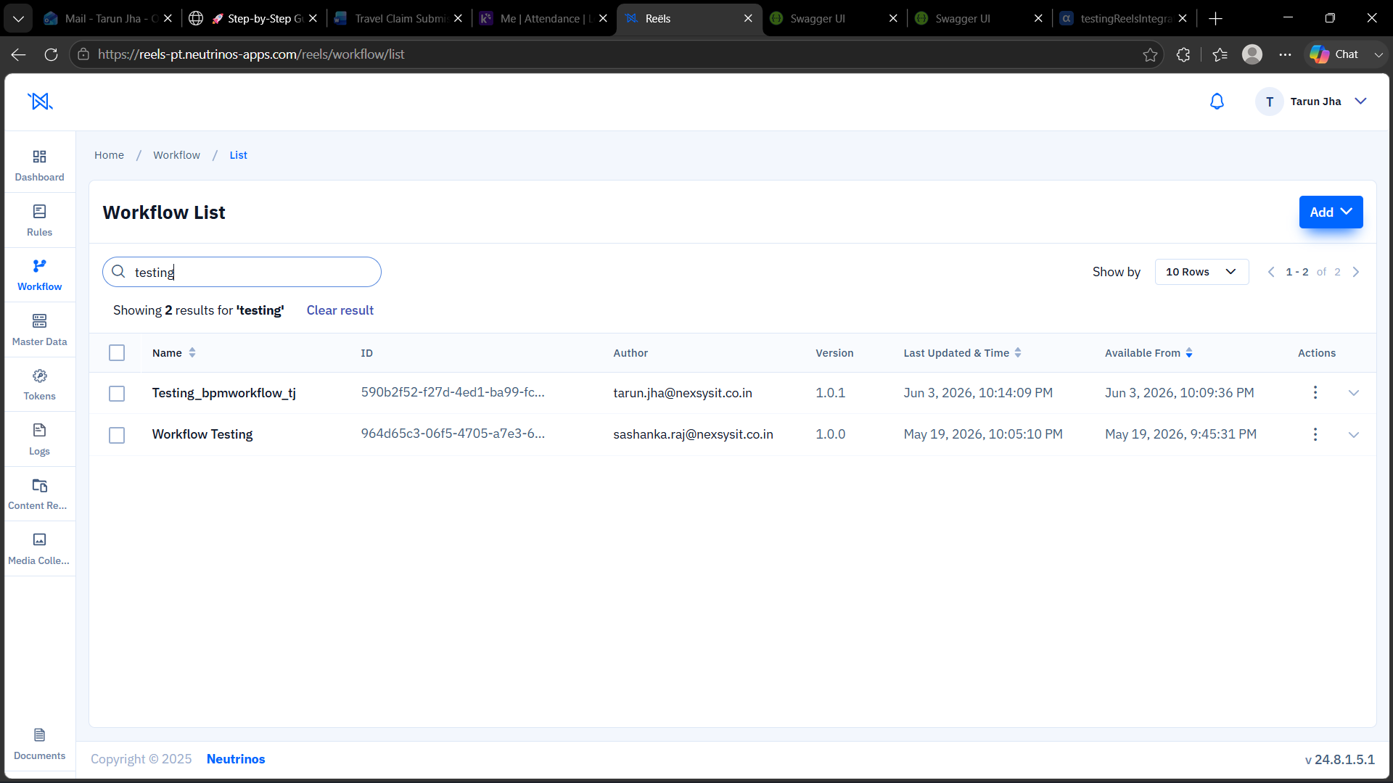Open Media Colle... sidebar item
The height and width of the screenshot is (783, 1393).
coord(39,549)
